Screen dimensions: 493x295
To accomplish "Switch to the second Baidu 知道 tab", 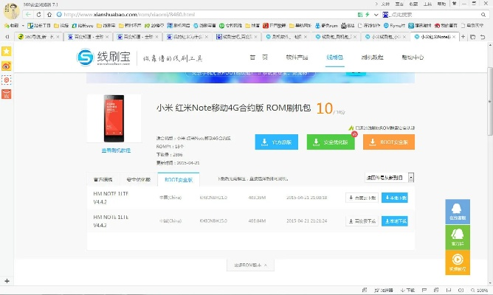I will click(138, 37).
